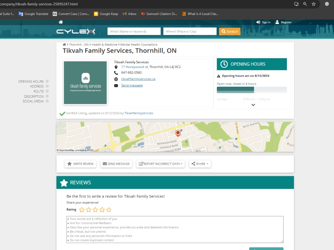Click the red map marker pin

pos(178,133)
